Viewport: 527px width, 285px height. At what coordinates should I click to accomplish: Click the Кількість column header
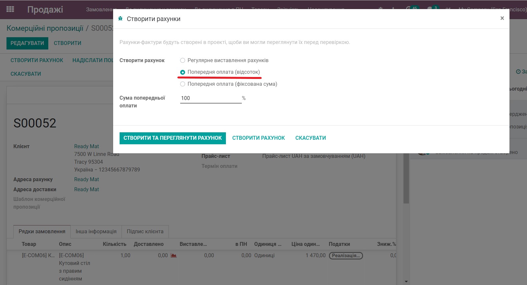pos(114,244)
